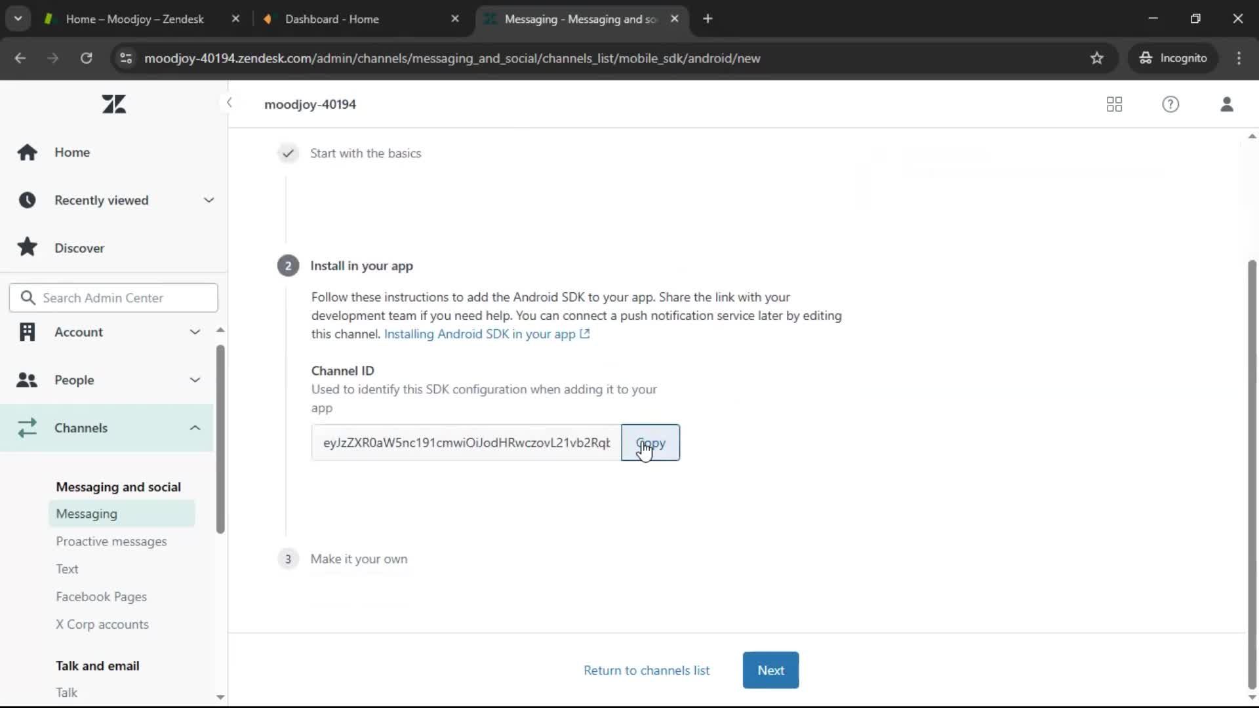
Task: Close the Messaging tab
Action: tap(674, 19)
